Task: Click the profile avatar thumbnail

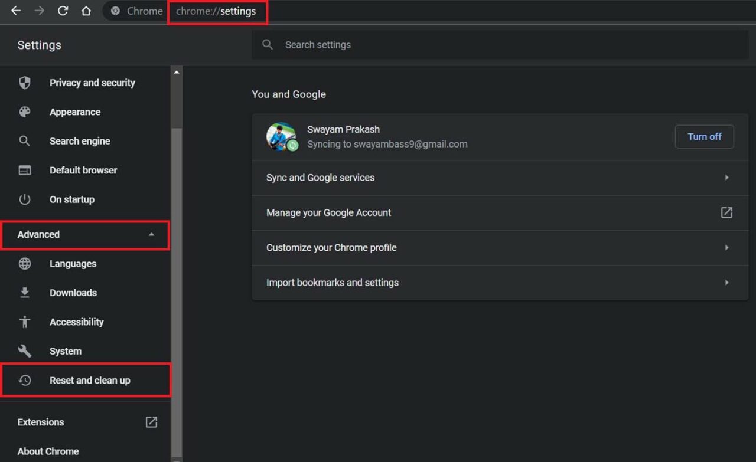Action: [x=282, y=136]
